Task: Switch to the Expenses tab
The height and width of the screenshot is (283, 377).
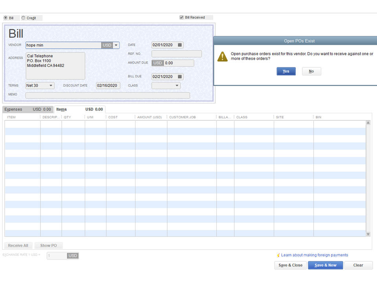Action: [28, 109]
